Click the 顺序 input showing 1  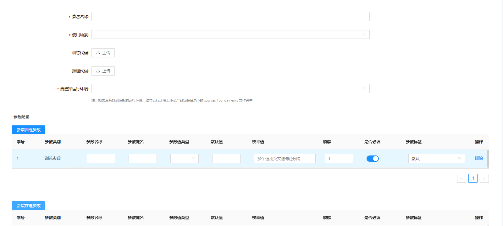(339, 159)
